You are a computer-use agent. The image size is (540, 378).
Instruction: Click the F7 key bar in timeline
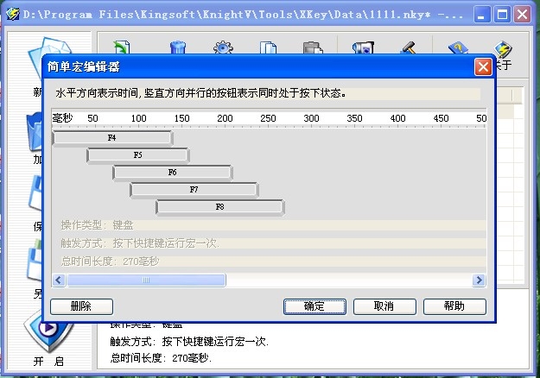(x=194, y=190)
